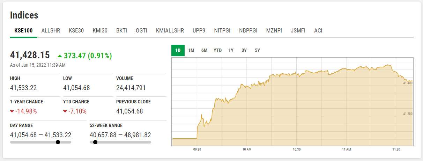The width and height of the screenshot is (423, 161).
Task: Select the ACI index tab
Action: point(318,30)
